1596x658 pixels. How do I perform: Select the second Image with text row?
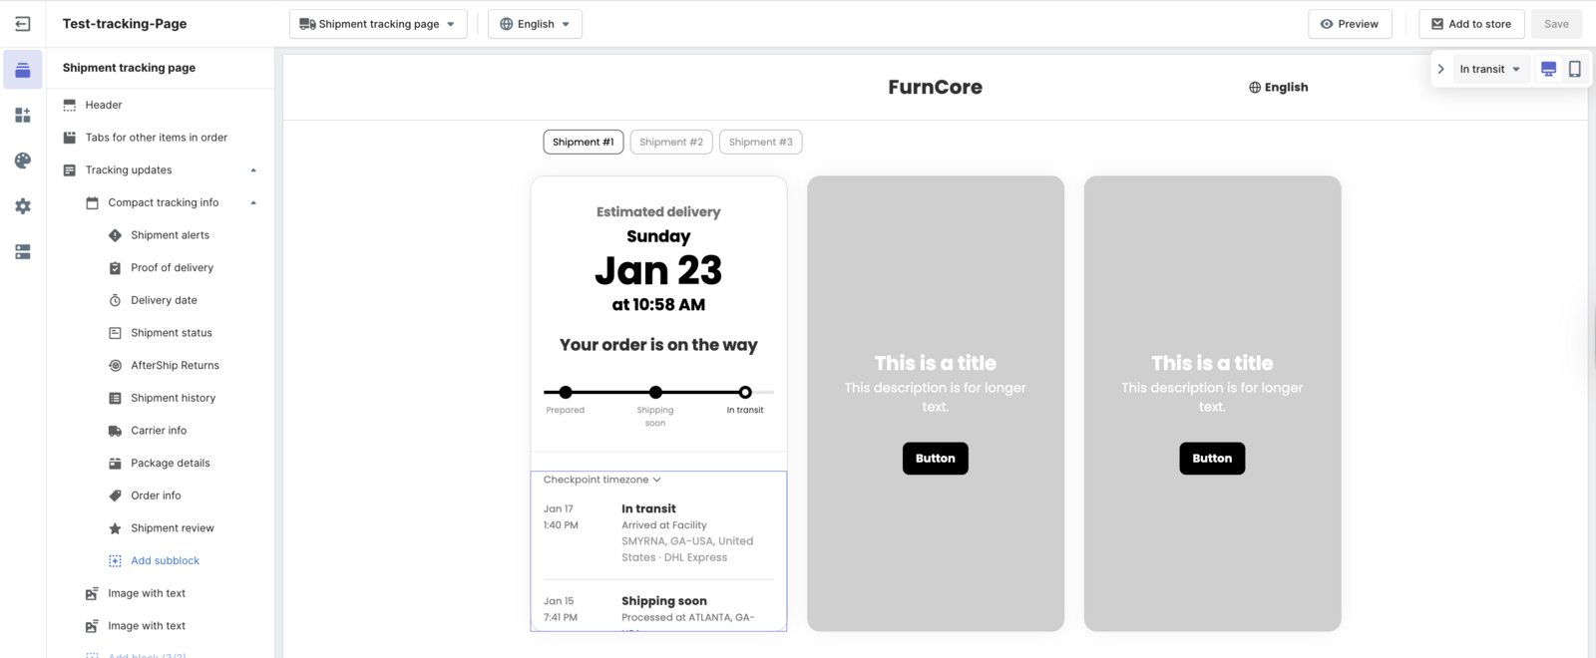click(161, 626)
